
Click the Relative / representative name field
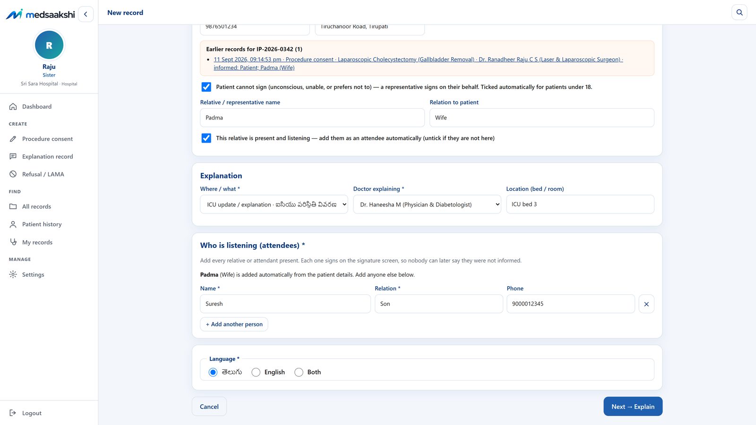pyautogui.click(x=312, y=118)
